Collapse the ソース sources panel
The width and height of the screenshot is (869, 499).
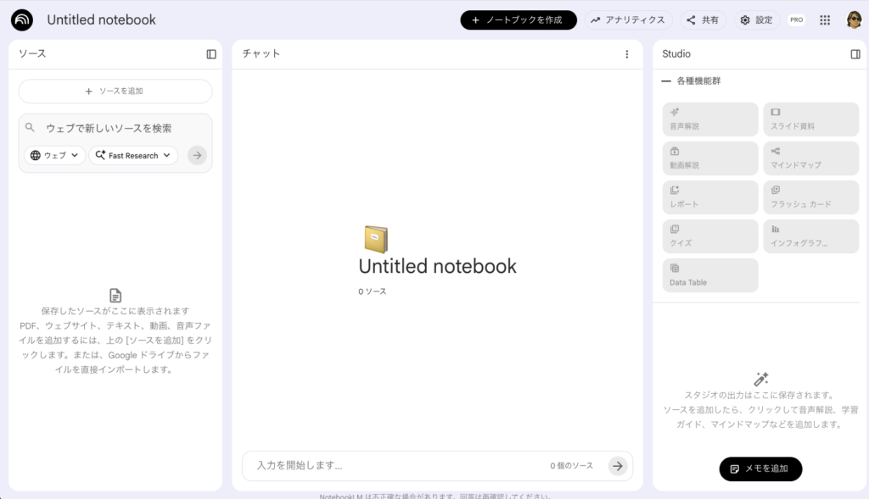point(211,54)
